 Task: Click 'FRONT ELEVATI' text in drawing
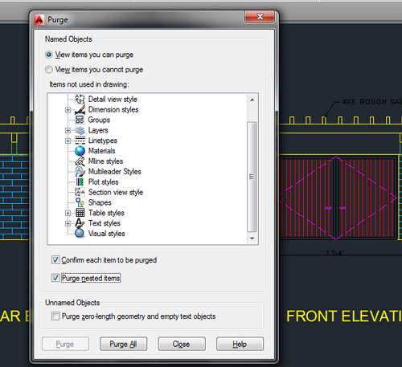(x=344, y=316)
